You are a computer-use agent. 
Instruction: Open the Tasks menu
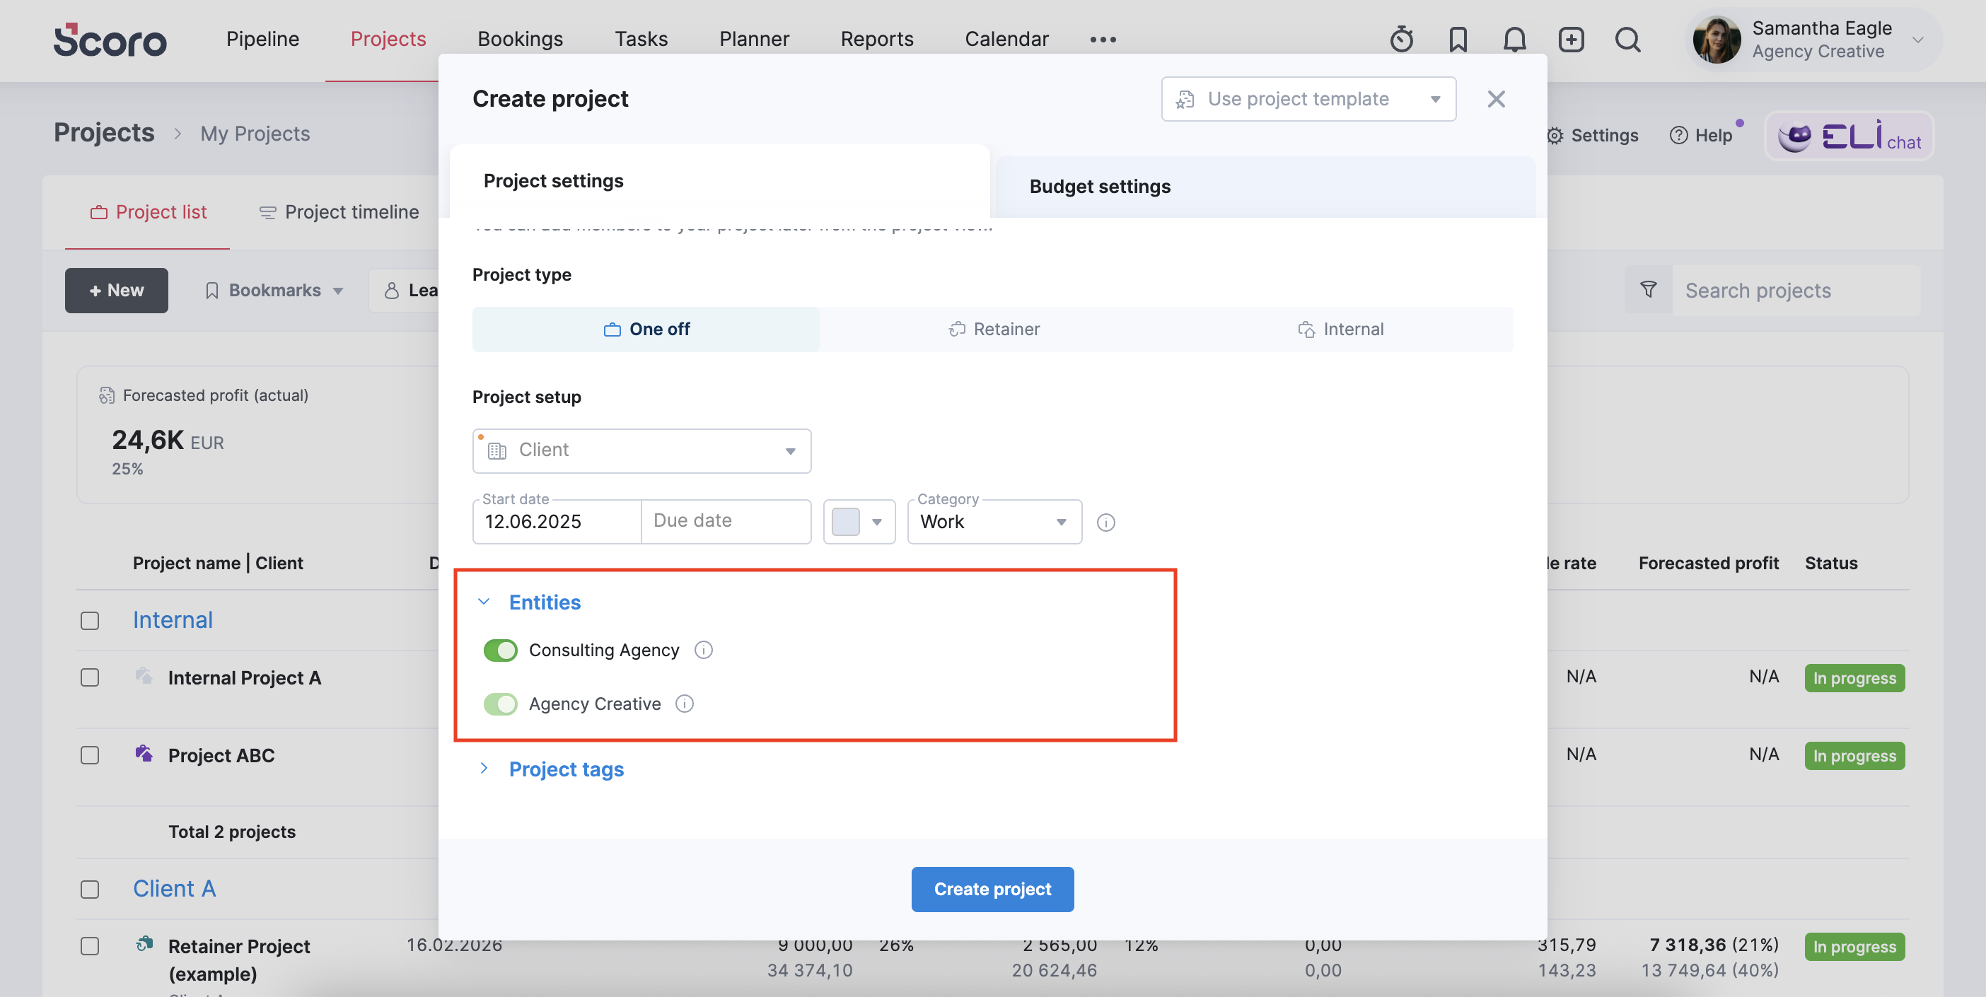coord(641,38)
